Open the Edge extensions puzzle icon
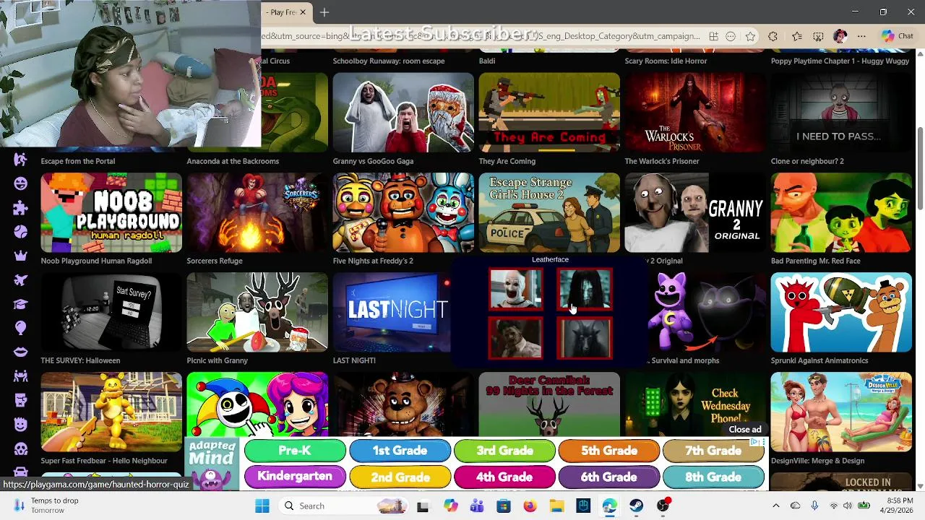This screenshot has height=520, width=925. point(773,36)
